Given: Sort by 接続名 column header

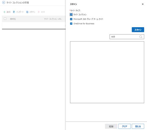Looking at the screenshot, I should click(13, 19).
